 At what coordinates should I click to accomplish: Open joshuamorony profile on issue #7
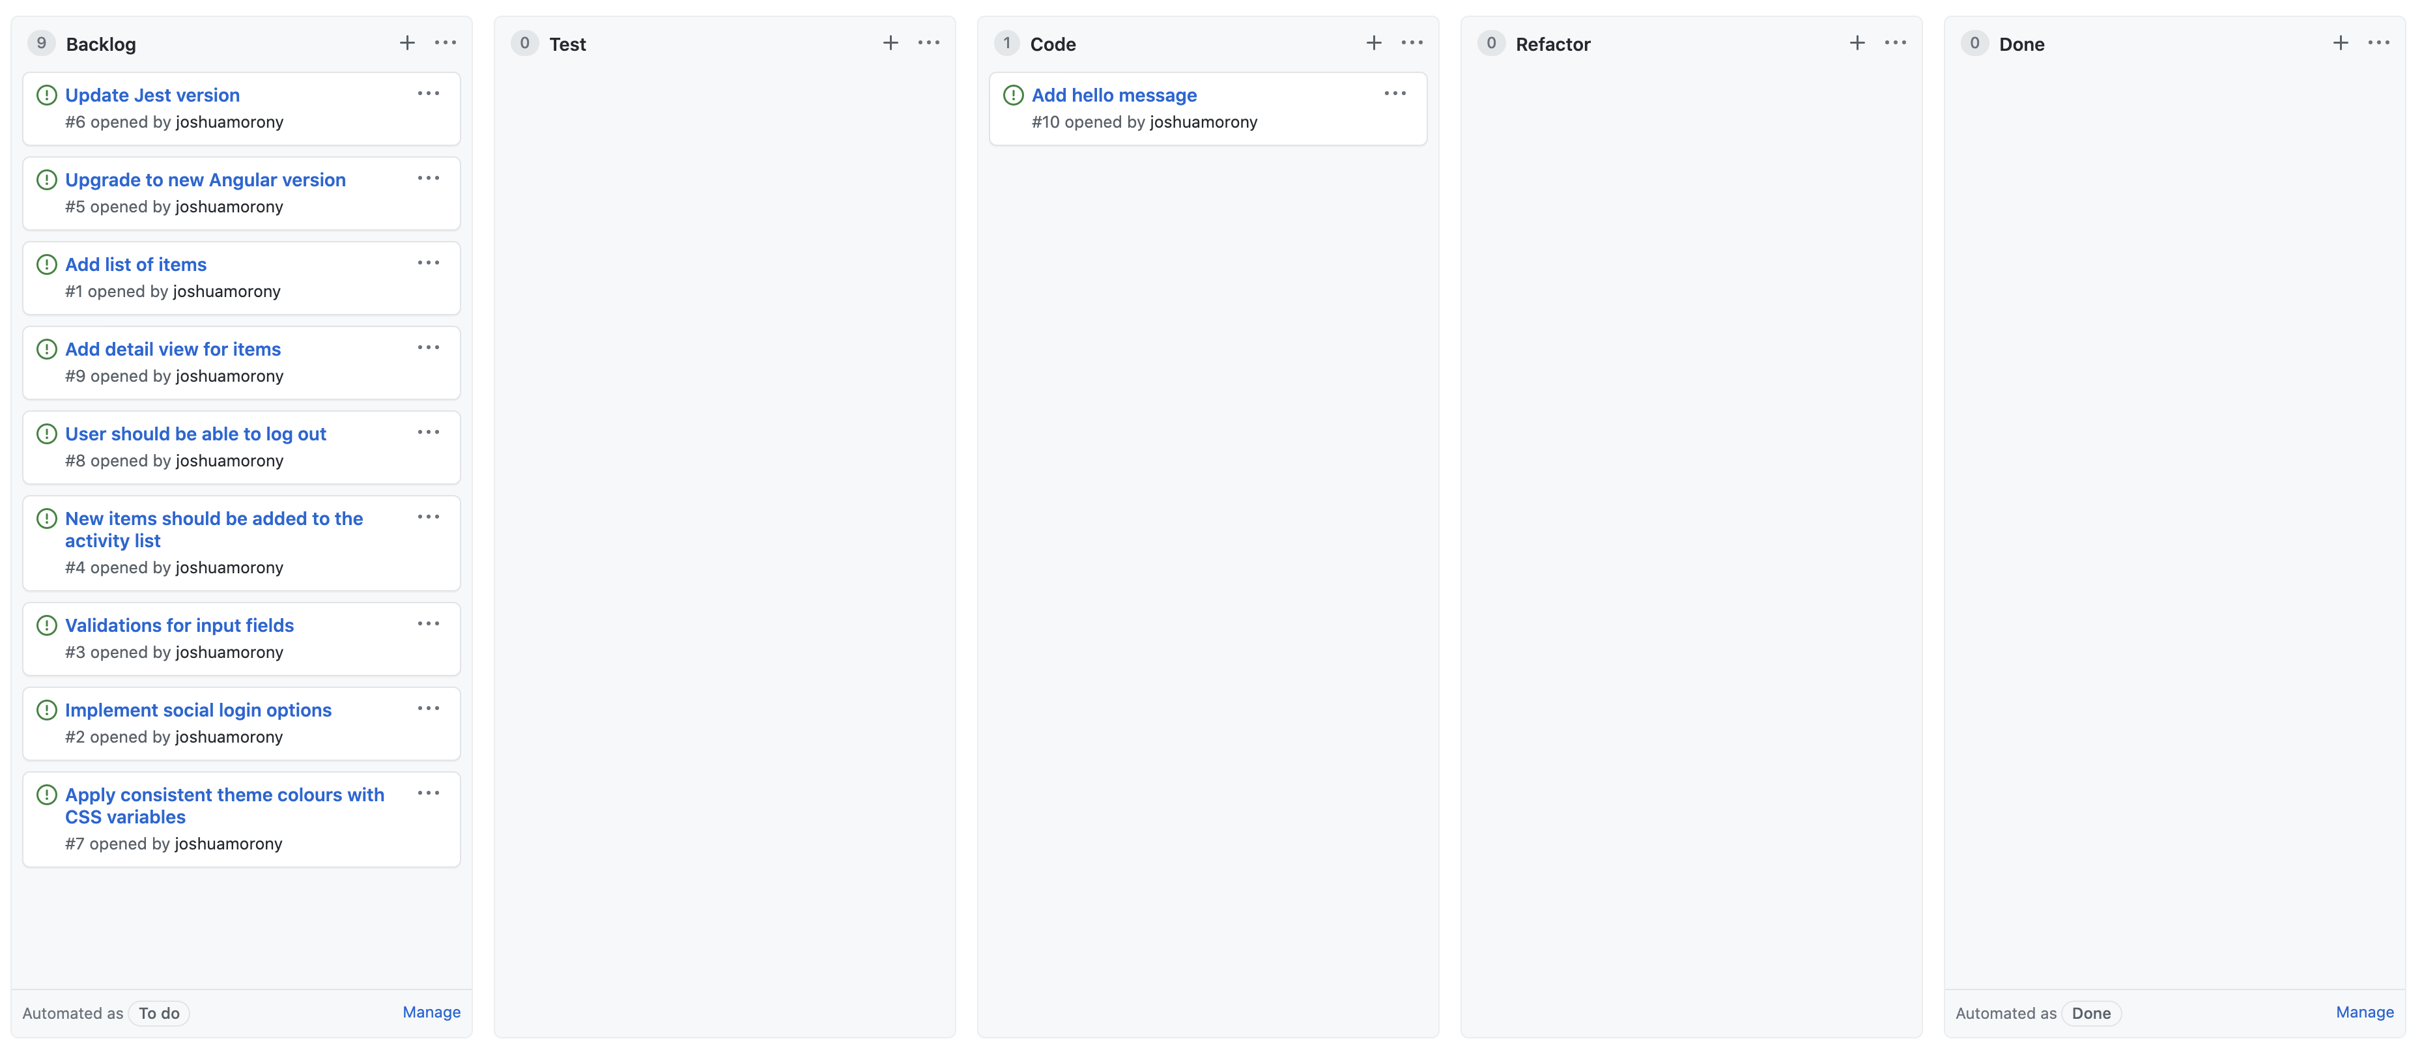pos(229,844)
